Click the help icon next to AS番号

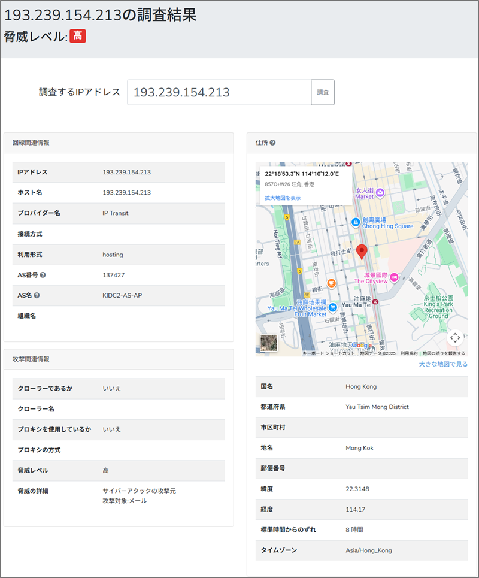(x=43, y=275)
